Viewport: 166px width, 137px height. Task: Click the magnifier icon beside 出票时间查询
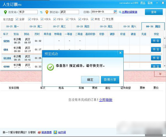coord(120,12)
